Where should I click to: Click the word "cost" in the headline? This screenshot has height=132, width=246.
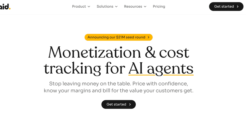pos(174,52)
